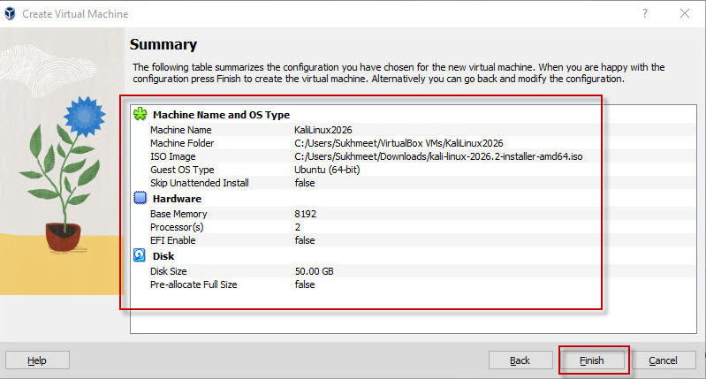Click the question mark help icon
This screenshot has width=706, height=379.
tap(645, 13)
